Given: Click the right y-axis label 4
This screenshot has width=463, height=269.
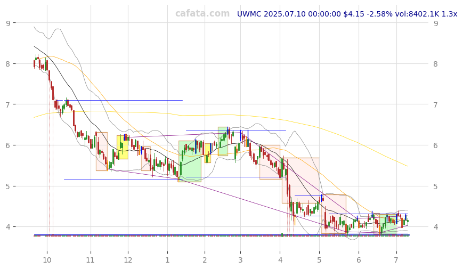Looking at the screenshot, I should (435, 227).
